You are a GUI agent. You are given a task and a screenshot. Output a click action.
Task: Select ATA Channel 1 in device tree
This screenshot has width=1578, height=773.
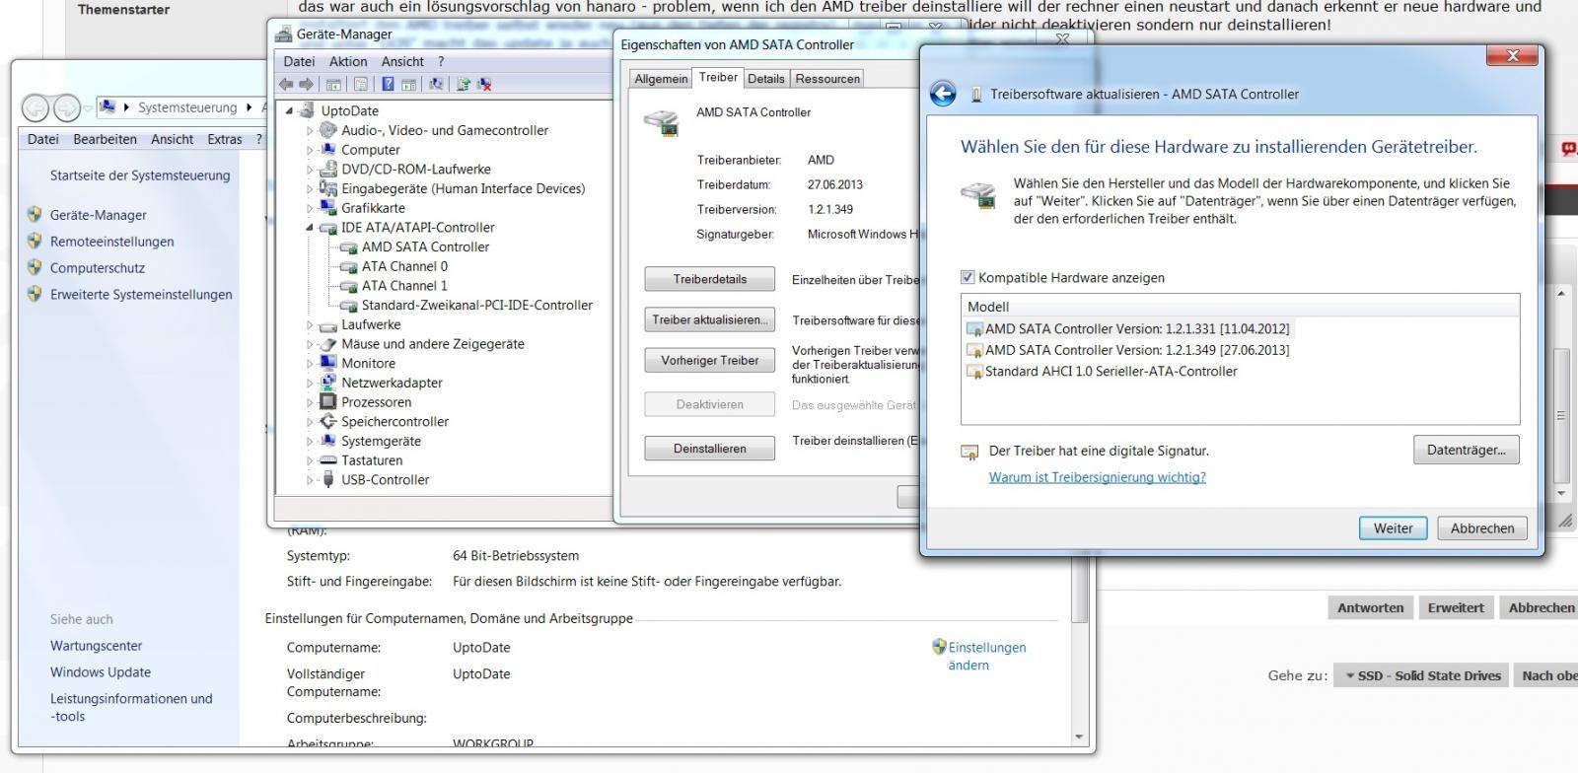[x=404, y=286]
